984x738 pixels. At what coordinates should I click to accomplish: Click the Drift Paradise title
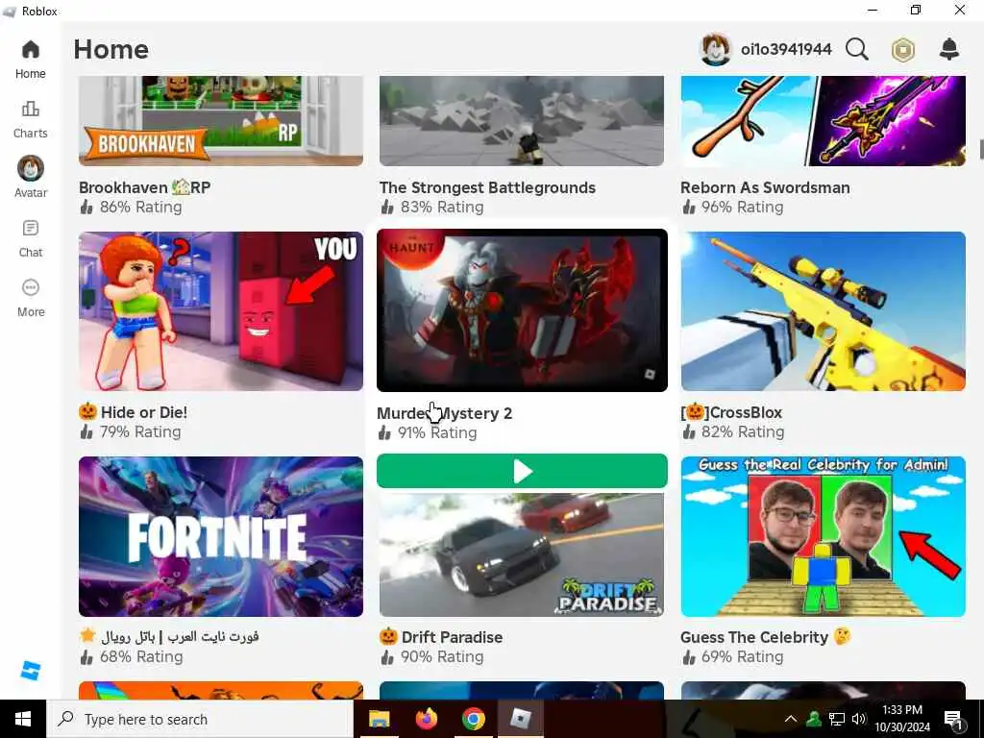441,637
